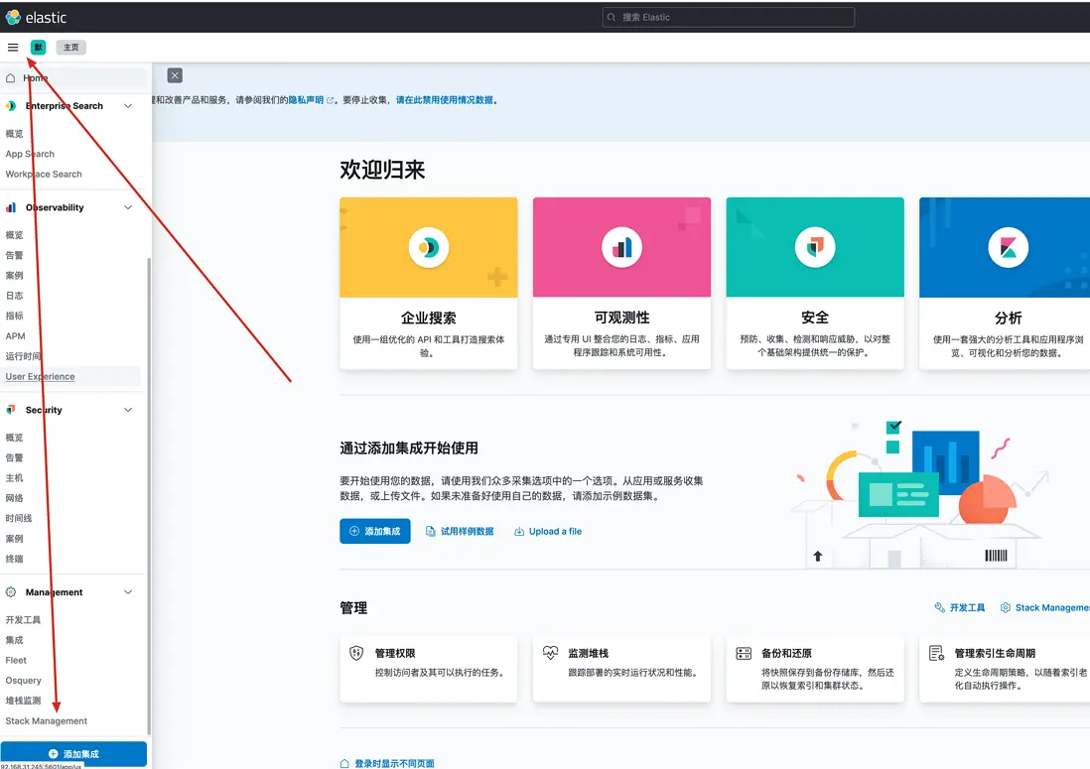Click the Enterprise Search logo icon

coord(11,105)
